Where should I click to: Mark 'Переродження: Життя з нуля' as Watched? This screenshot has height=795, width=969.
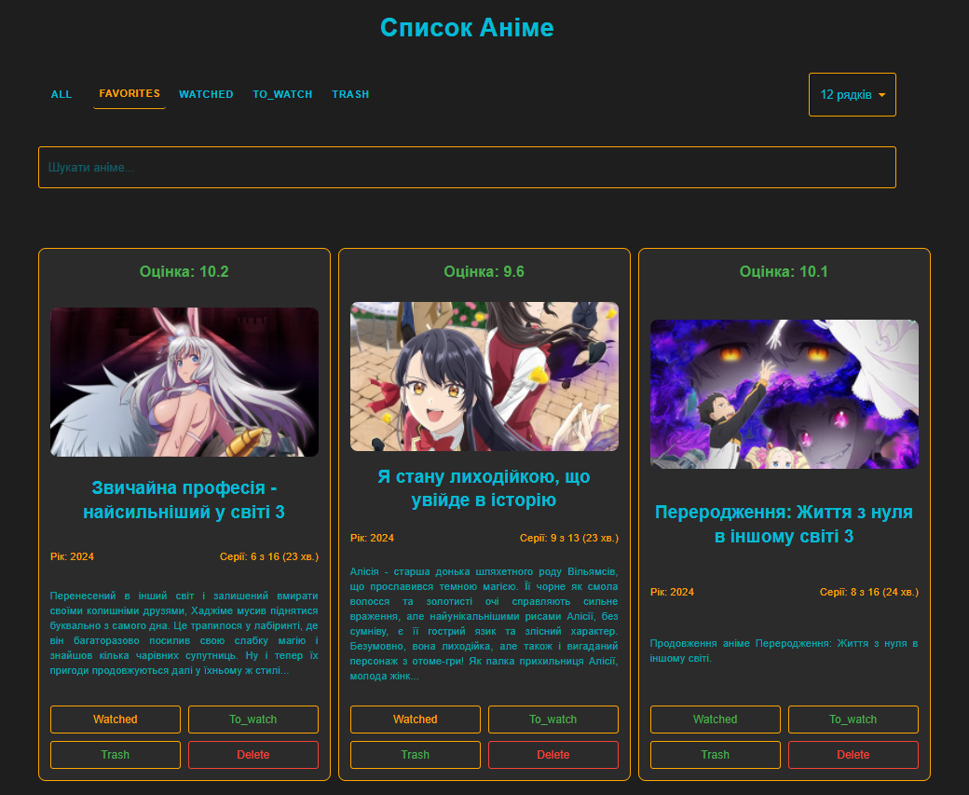tap(715, 719)
